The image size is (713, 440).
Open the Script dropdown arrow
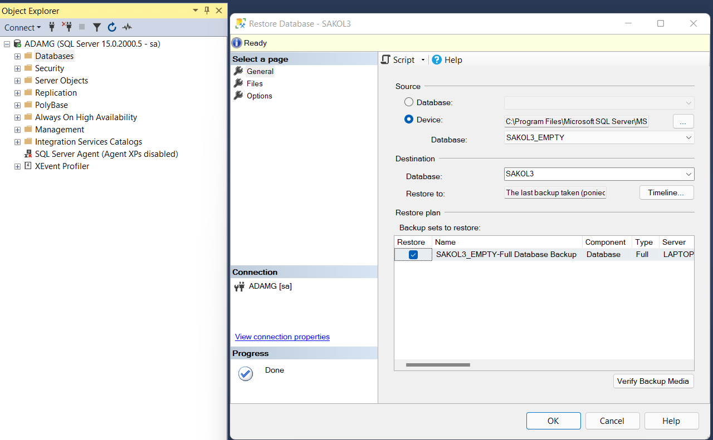tap(423, 60)
